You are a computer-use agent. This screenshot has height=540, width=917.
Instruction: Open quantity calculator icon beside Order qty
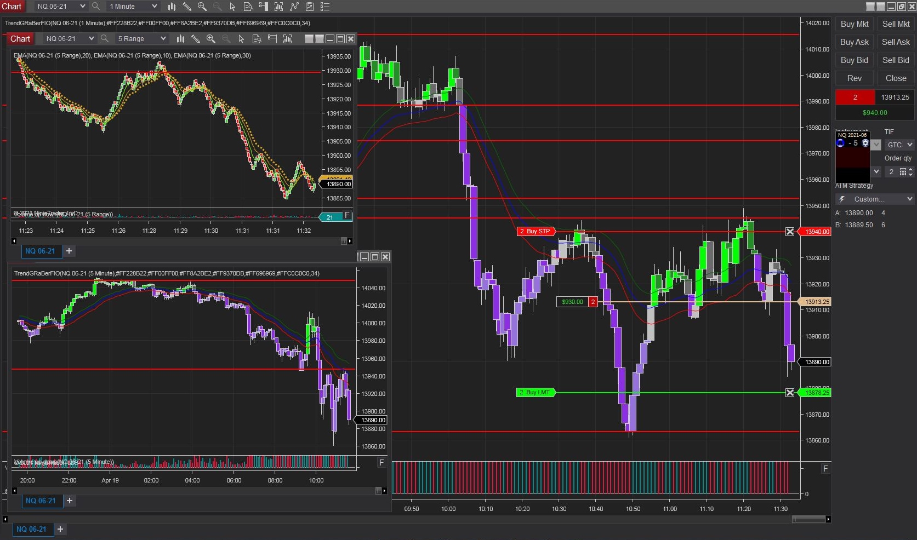click(903, 172)
